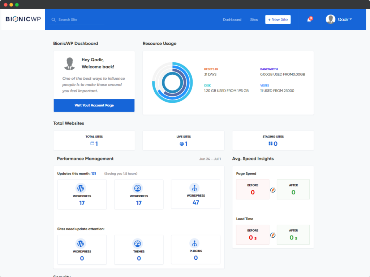Click the Staging Sites grid icon
Screen dimensions: 370x277
pos(270,144)
